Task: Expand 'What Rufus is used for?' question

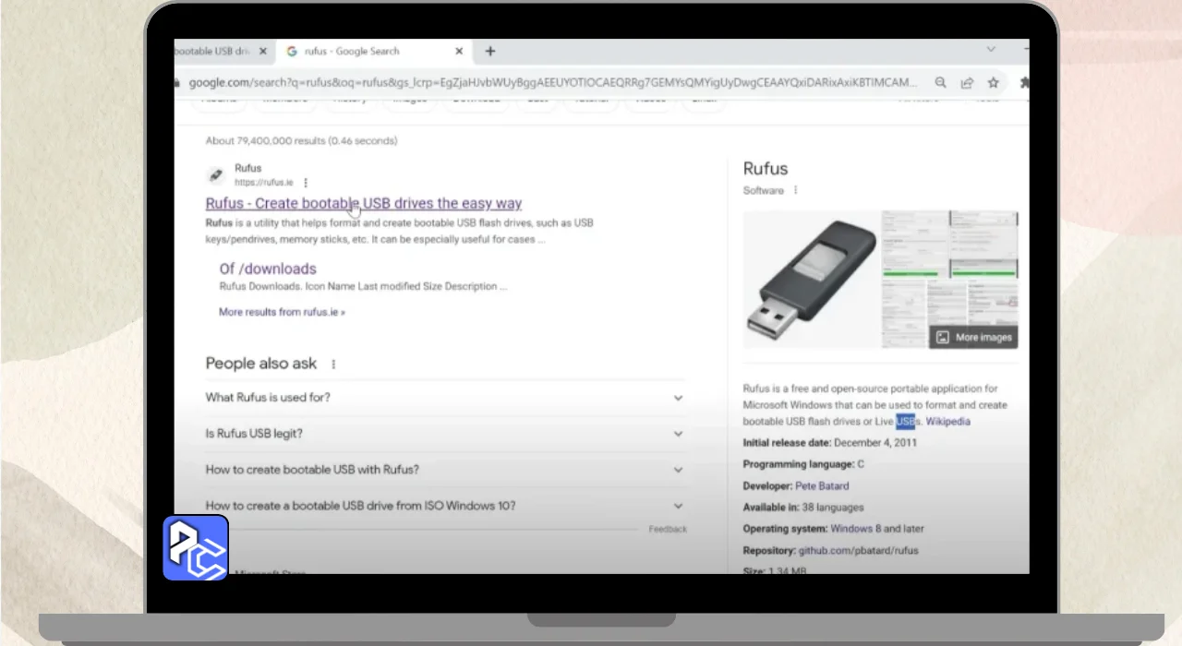Action: tap(678, 398)
